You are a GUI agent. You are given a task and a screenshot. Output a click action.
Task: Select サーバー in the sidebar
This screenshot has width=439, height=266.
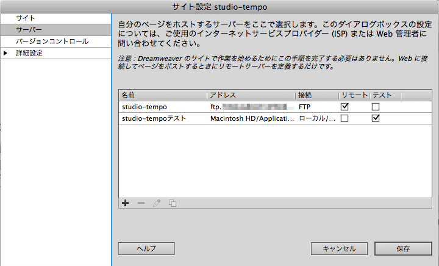(55, 30)
